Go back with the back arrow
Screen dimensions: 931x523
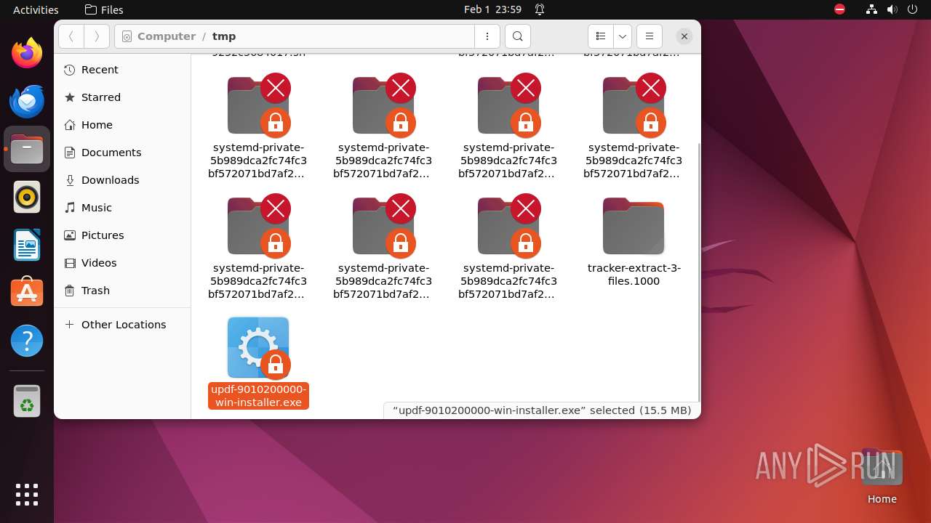tap(71, 36)
